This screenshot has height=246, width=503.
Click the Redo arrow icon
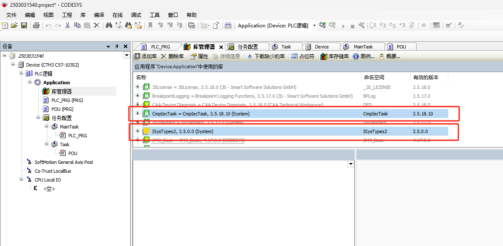(x=58, y=25)
